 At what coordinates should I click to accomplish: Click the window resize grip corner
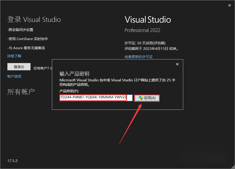[x=233, y=167]
